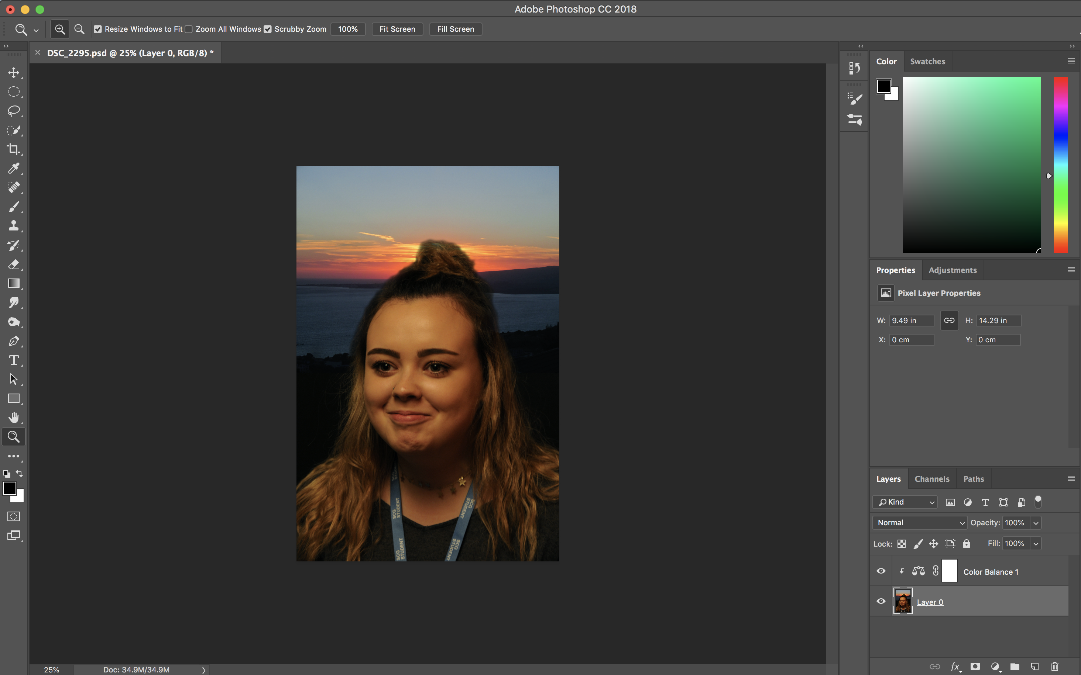Select the Eraser tool
Viewport: 1081px width, 675px height.
[x=13, y=264]
